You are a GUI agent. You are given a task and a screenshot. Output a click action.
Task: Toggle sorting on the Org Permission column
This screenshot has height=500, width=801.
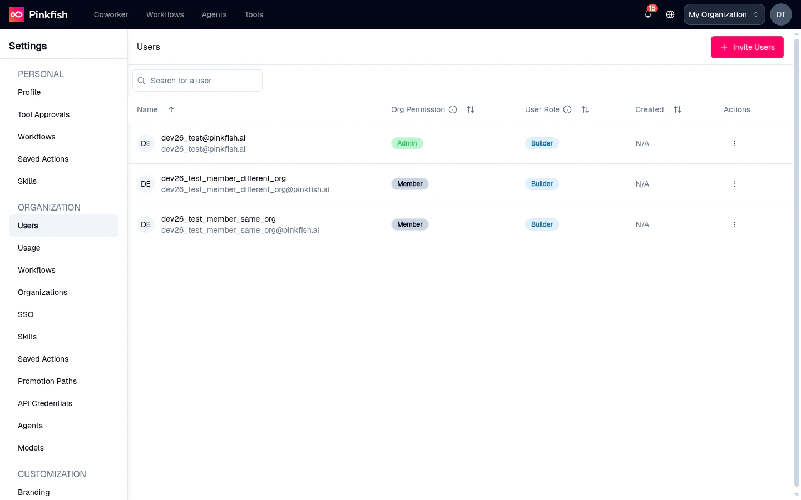tap(471, 109)
